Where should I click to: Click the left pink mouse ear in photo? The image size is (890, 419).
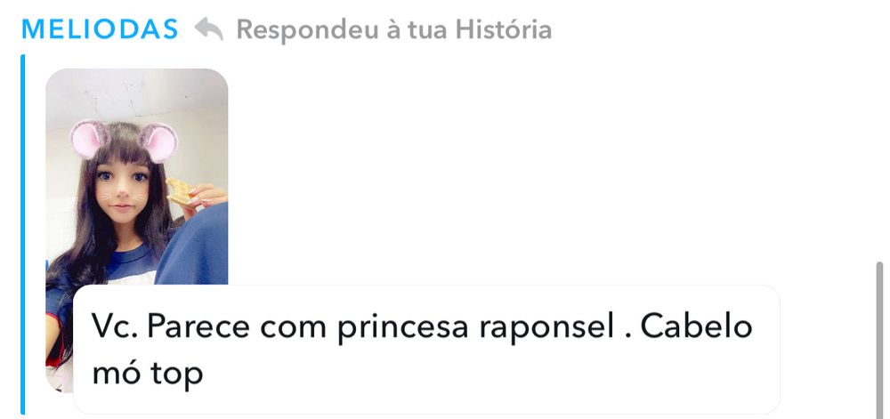click(x=88, y=140)
